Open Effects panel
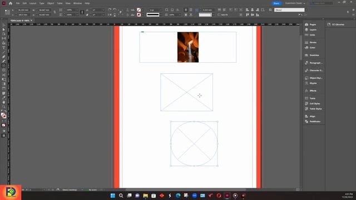 coord(313,91)
